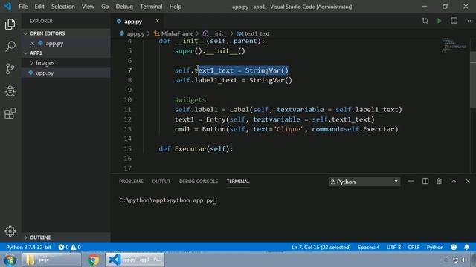
Task: Open the Extensions view
Action: tap(10, 113)
